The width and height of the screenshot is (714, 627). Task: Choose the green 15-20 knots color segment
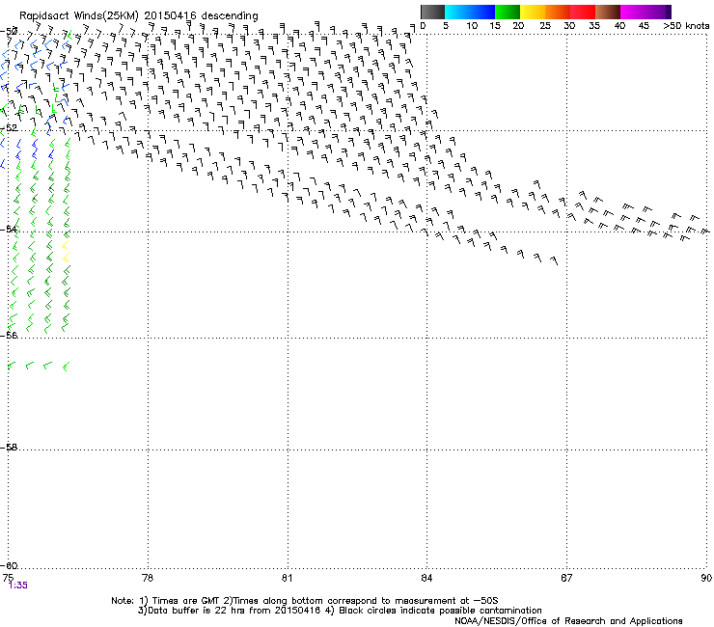(508, 12)
